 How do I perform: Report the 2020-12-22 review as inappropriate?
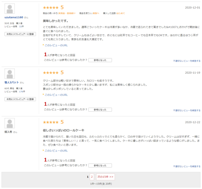pos(187,166)
